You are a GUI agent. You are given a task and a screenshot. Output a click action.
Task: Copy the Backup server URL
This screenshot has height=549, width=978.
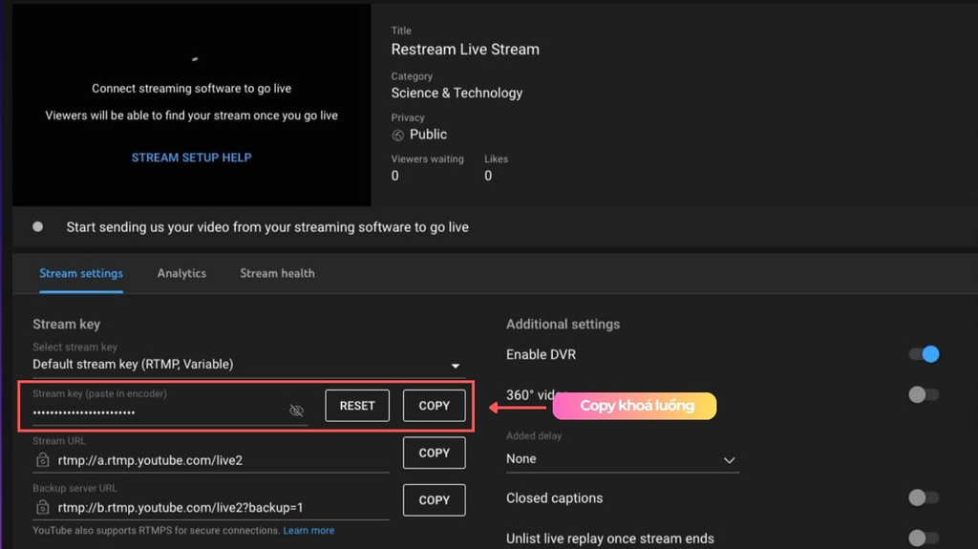(435, 500)
